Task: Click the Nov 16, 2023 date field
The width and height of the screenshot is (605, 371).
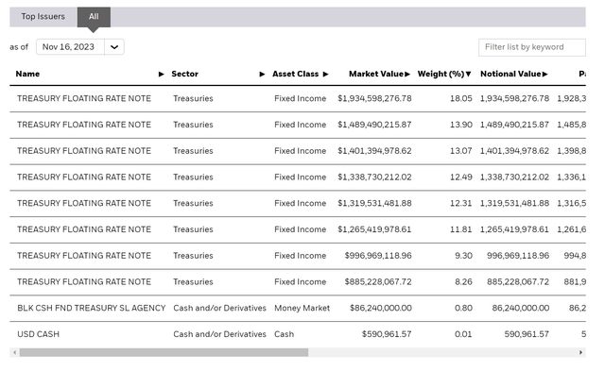Action: tap(70, 47)
